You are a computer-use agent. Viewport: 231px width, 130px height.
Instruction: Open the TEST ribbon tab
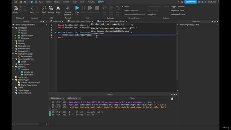tap(75, 2)
